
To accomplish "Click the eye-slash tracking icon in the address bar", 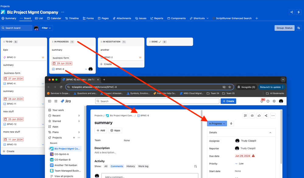I will 224,87.
